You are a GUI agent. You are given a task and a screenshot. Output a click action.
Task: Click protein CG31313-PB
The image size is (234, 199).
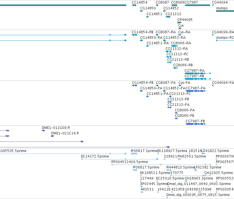pos(169,102)
